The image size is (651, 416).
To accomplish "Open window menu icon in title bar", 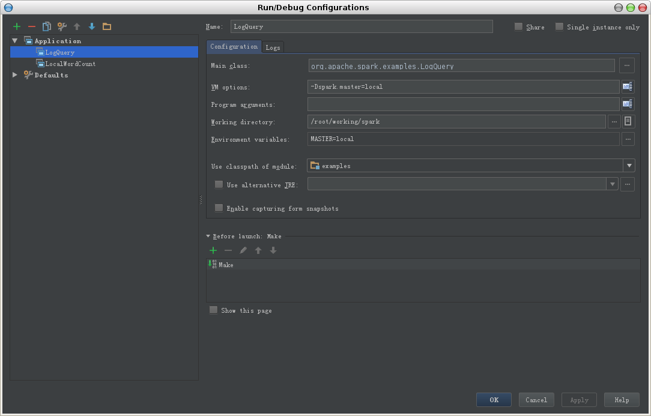I will point(8,7).
